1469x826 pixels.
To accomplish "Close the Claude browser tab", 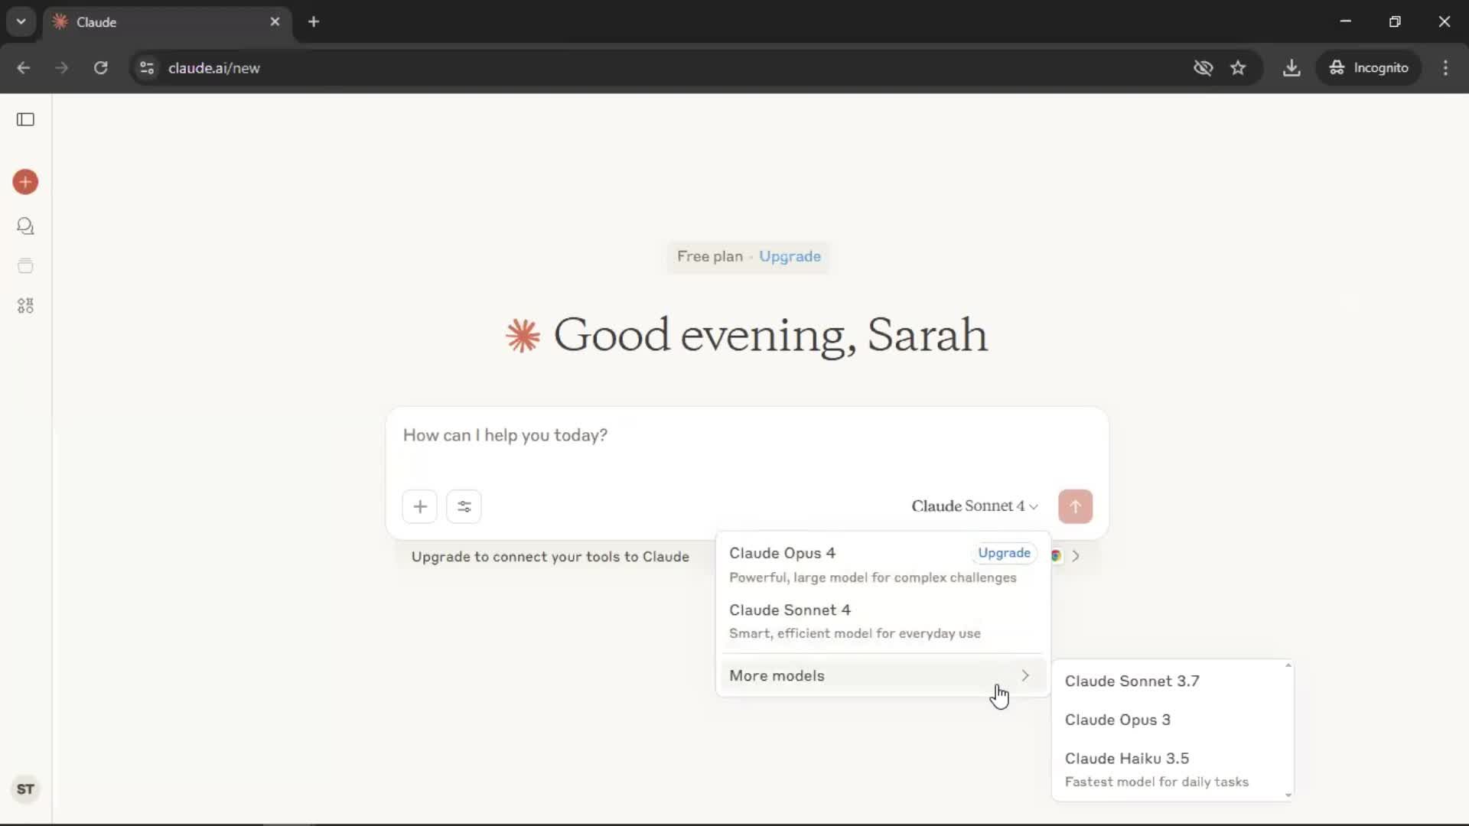I will (x=275, y=21).
